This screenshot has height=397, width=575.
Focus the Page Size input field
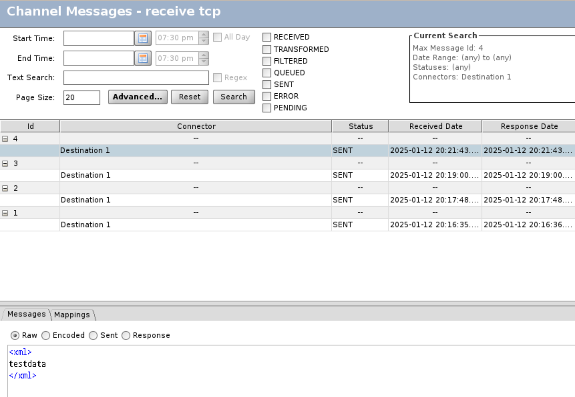pyautogui.click(x=81, y=97)
